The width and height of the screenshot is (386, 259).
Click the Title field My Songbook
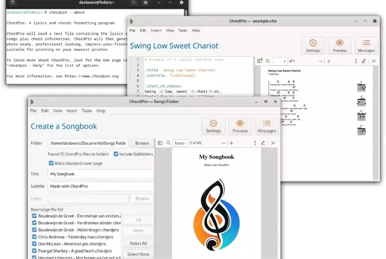coord(101,174)
